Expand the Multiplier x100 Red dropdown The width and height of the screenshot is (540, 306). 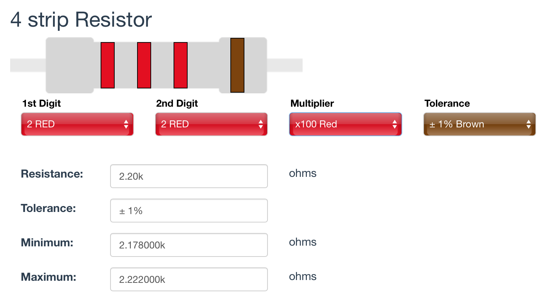coord(345,124)
